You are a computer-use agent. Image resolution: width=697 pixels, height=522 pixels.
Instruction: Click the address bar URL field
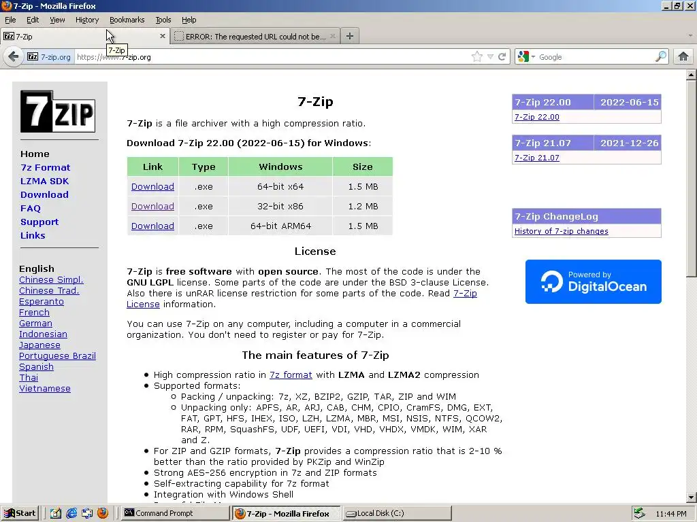tap(271, 57)
